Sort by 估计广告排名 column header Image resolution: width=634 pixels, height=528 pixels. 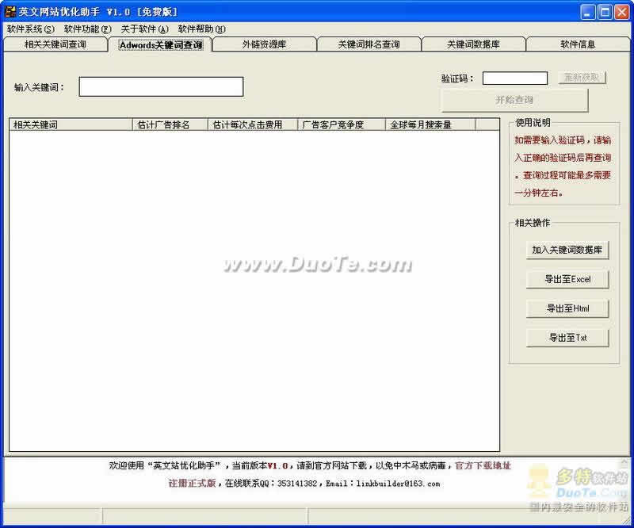pyautogui.click(x=170, y=124)
